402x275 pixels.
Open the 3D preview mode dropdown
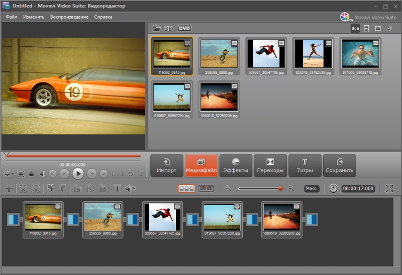pos(9,174)
